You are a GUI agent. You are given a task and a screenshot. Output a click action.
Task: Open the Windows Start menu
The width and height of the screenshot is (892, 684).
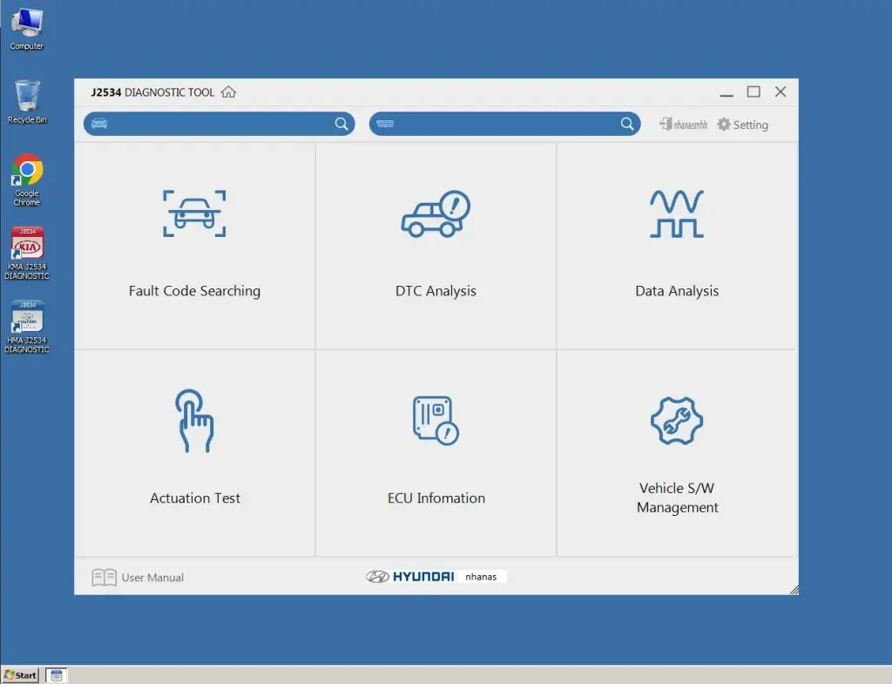[20, 675]
